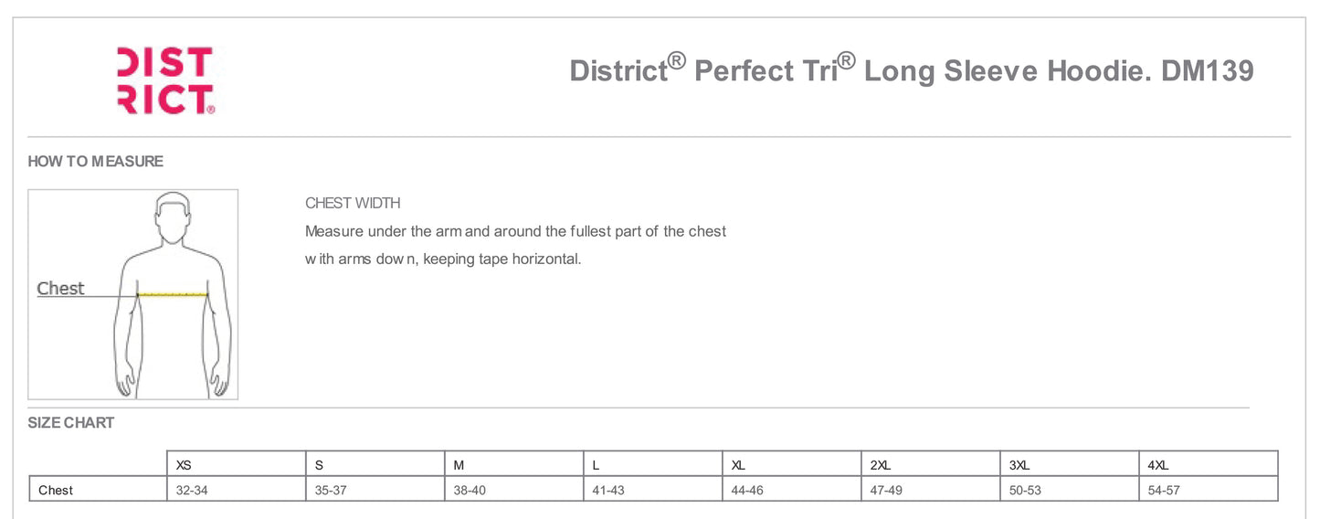Click the Long Sleeve Hoodie DM139 title

pyautogui.click(x=911, y=70)
